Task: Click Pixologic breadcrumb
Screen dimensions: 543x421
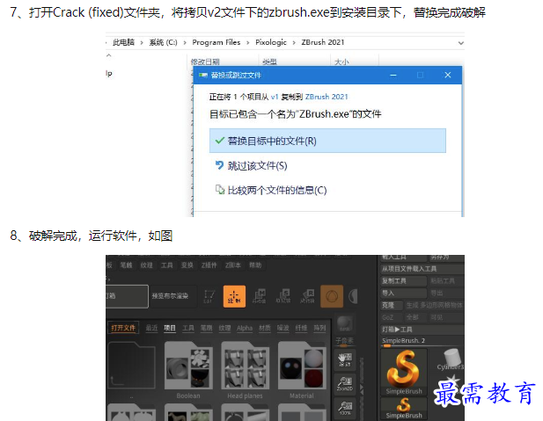Action: tap(271, 42)
